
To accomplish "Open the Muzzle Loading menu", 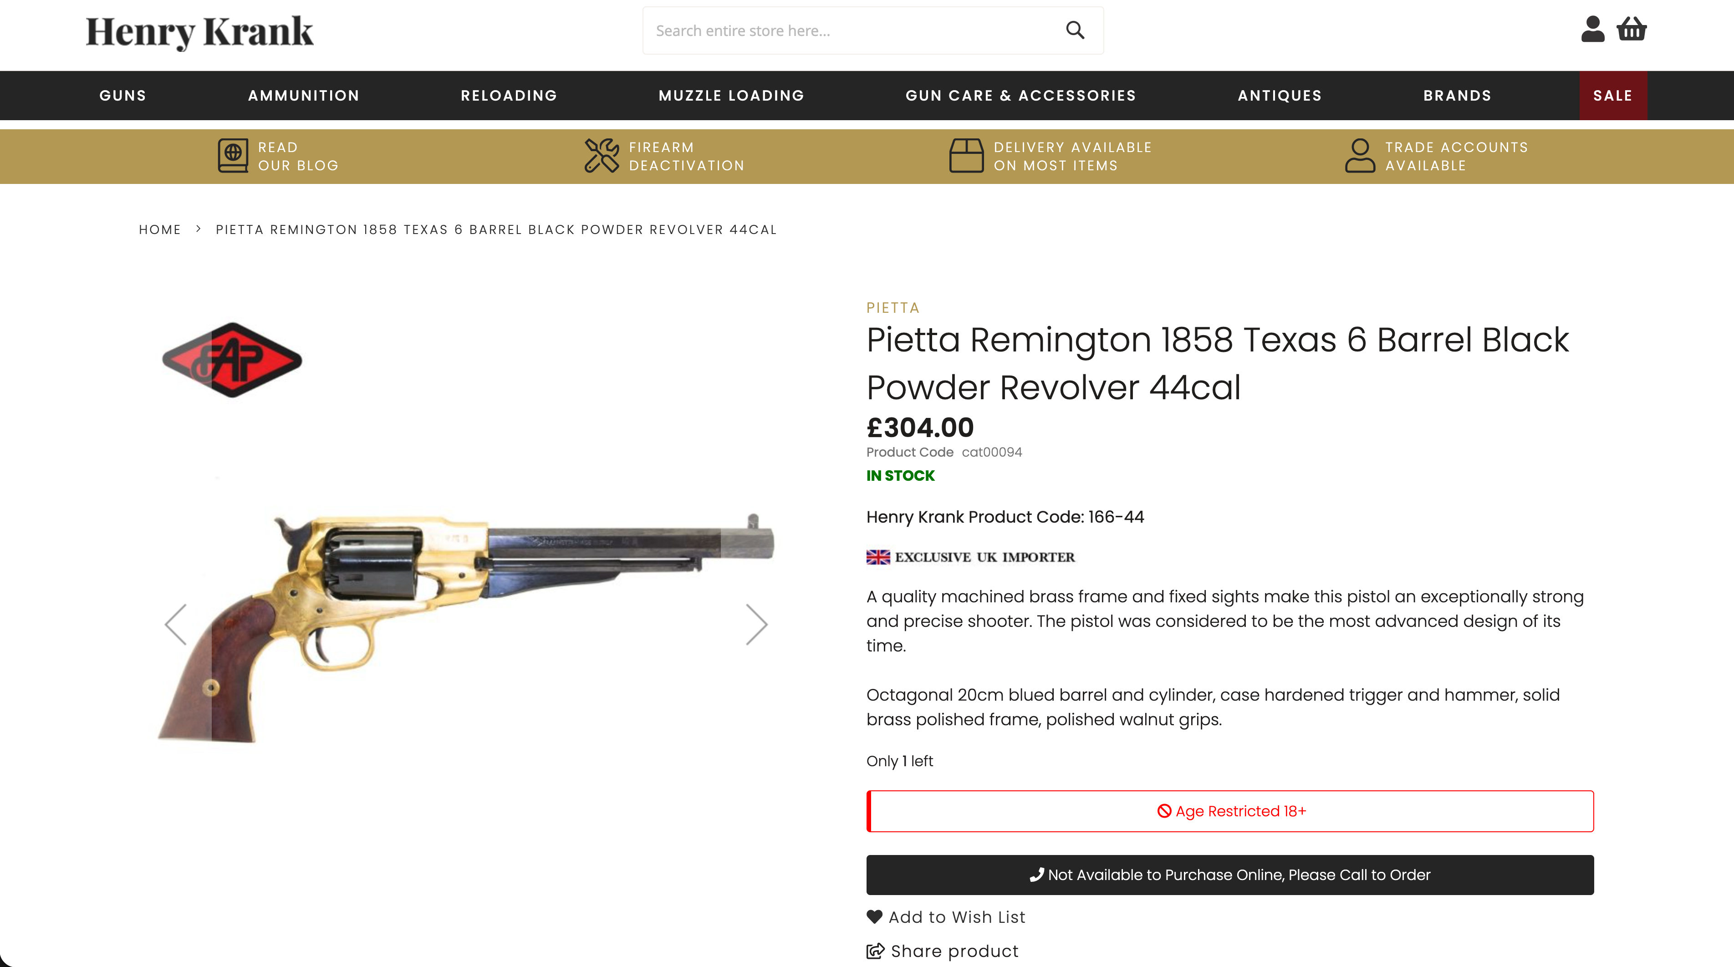I will pyautogui.click(x=731, y=96).
